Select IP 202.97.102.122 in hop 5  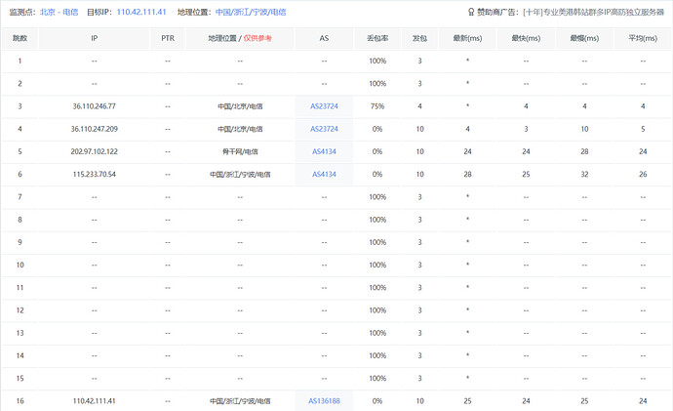point(94,151)
